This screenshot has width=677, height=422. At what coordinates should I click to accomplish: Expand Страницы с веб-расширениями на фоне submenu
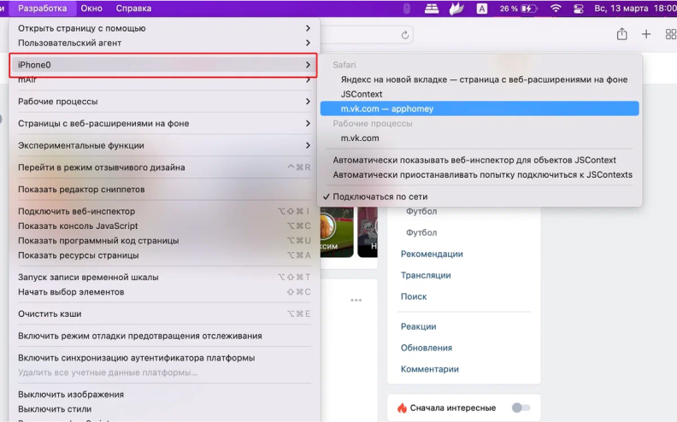[x=164, y=123]
